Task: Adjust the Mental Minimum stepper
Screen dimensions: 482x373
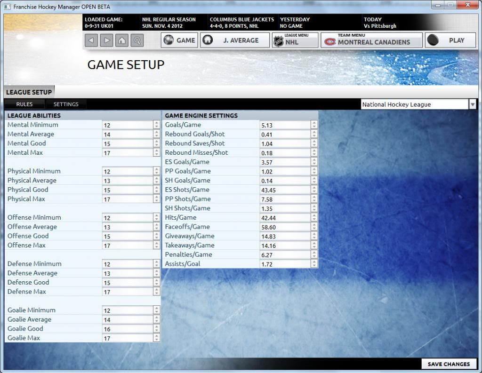Action: point(157,125)
